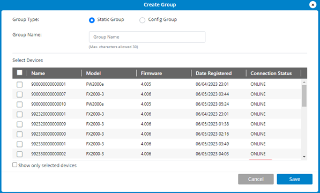Choose the Config Group option
The height and width of the screenshot is (193, 320).
point(142,20)
